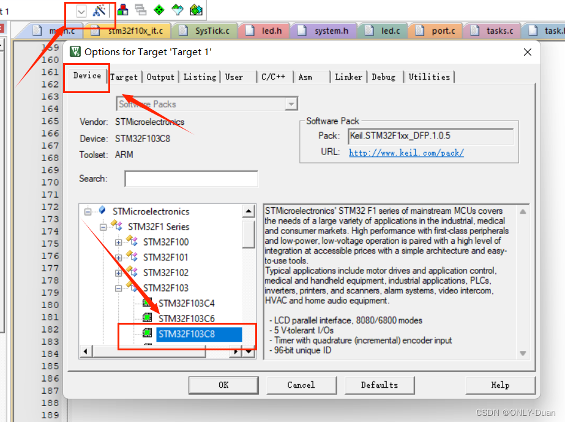This screenshot has width=565, height=422.
Task: Select the STM32F103C4 device
Action: pos(186,304)
